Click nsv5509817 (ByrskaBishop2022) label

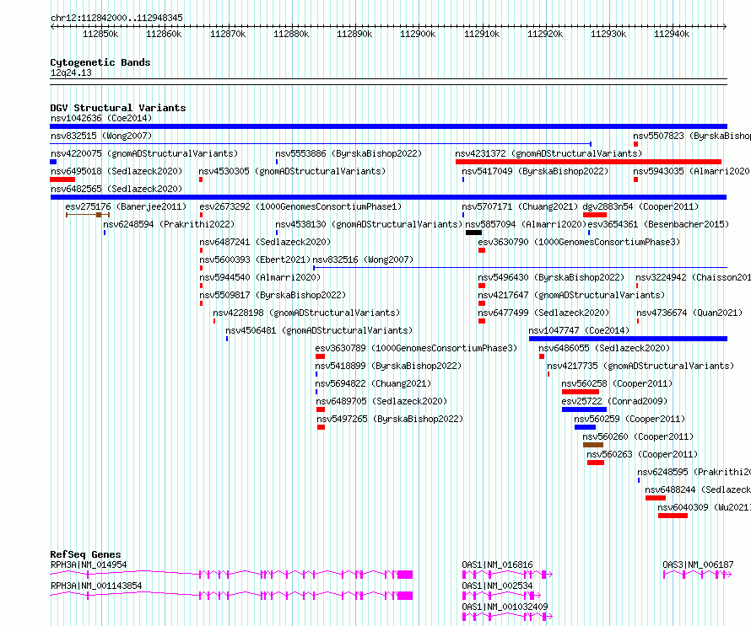tap(273, 295)
